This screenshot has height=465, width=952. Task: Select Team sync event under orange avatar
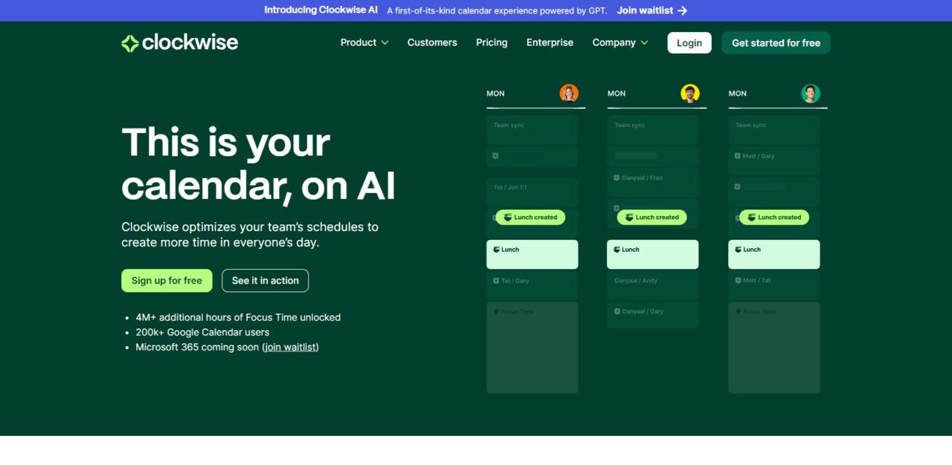coord(532,130)
